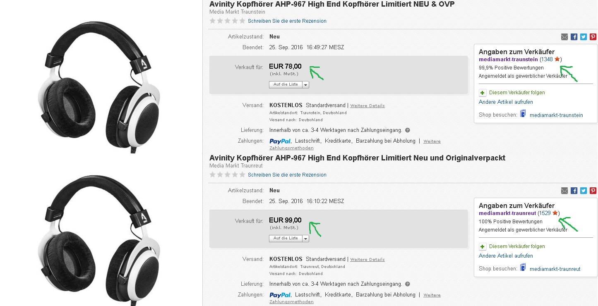Share Traunstein listing via email icon
This screenshot has width=598, height=306.
[564, 37]
